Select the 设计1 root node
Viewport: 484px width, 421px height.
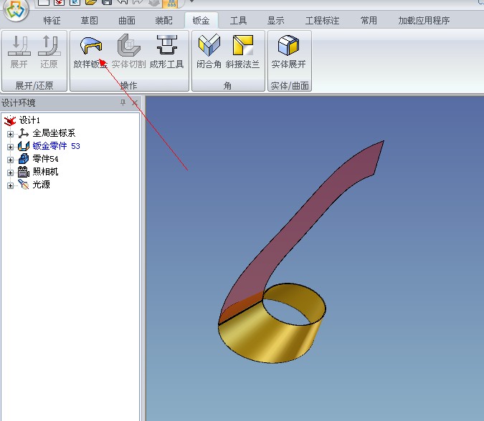tap(29, 120)
